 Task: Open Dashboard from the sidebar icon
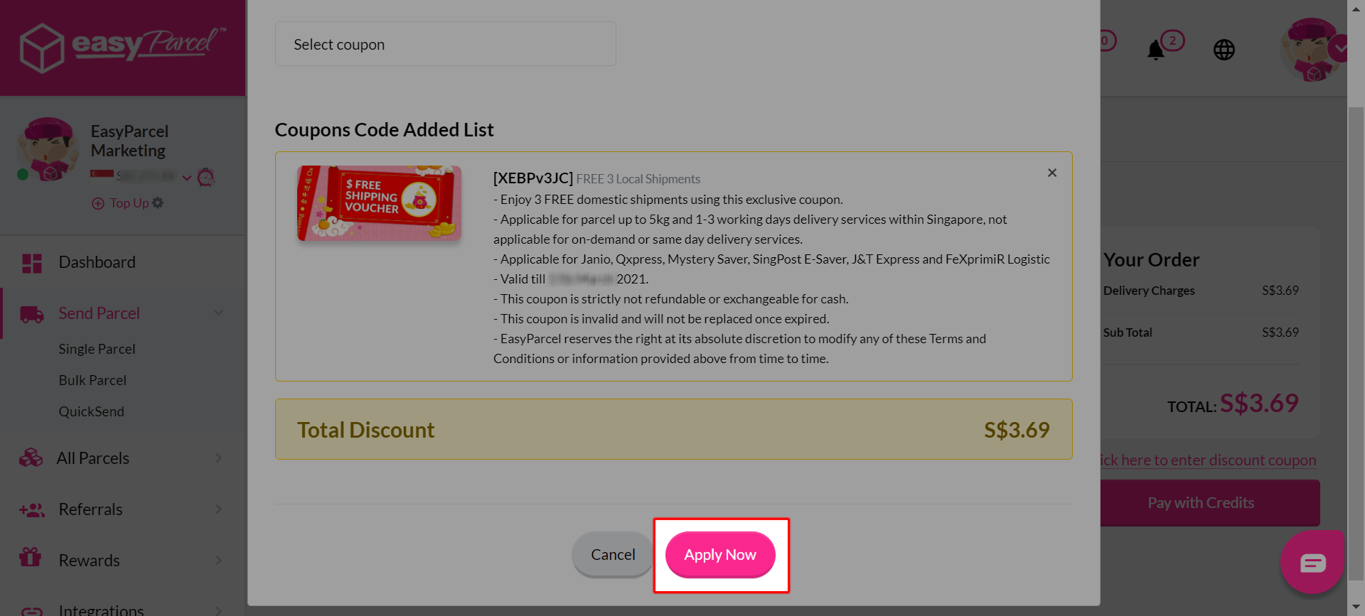31,262
